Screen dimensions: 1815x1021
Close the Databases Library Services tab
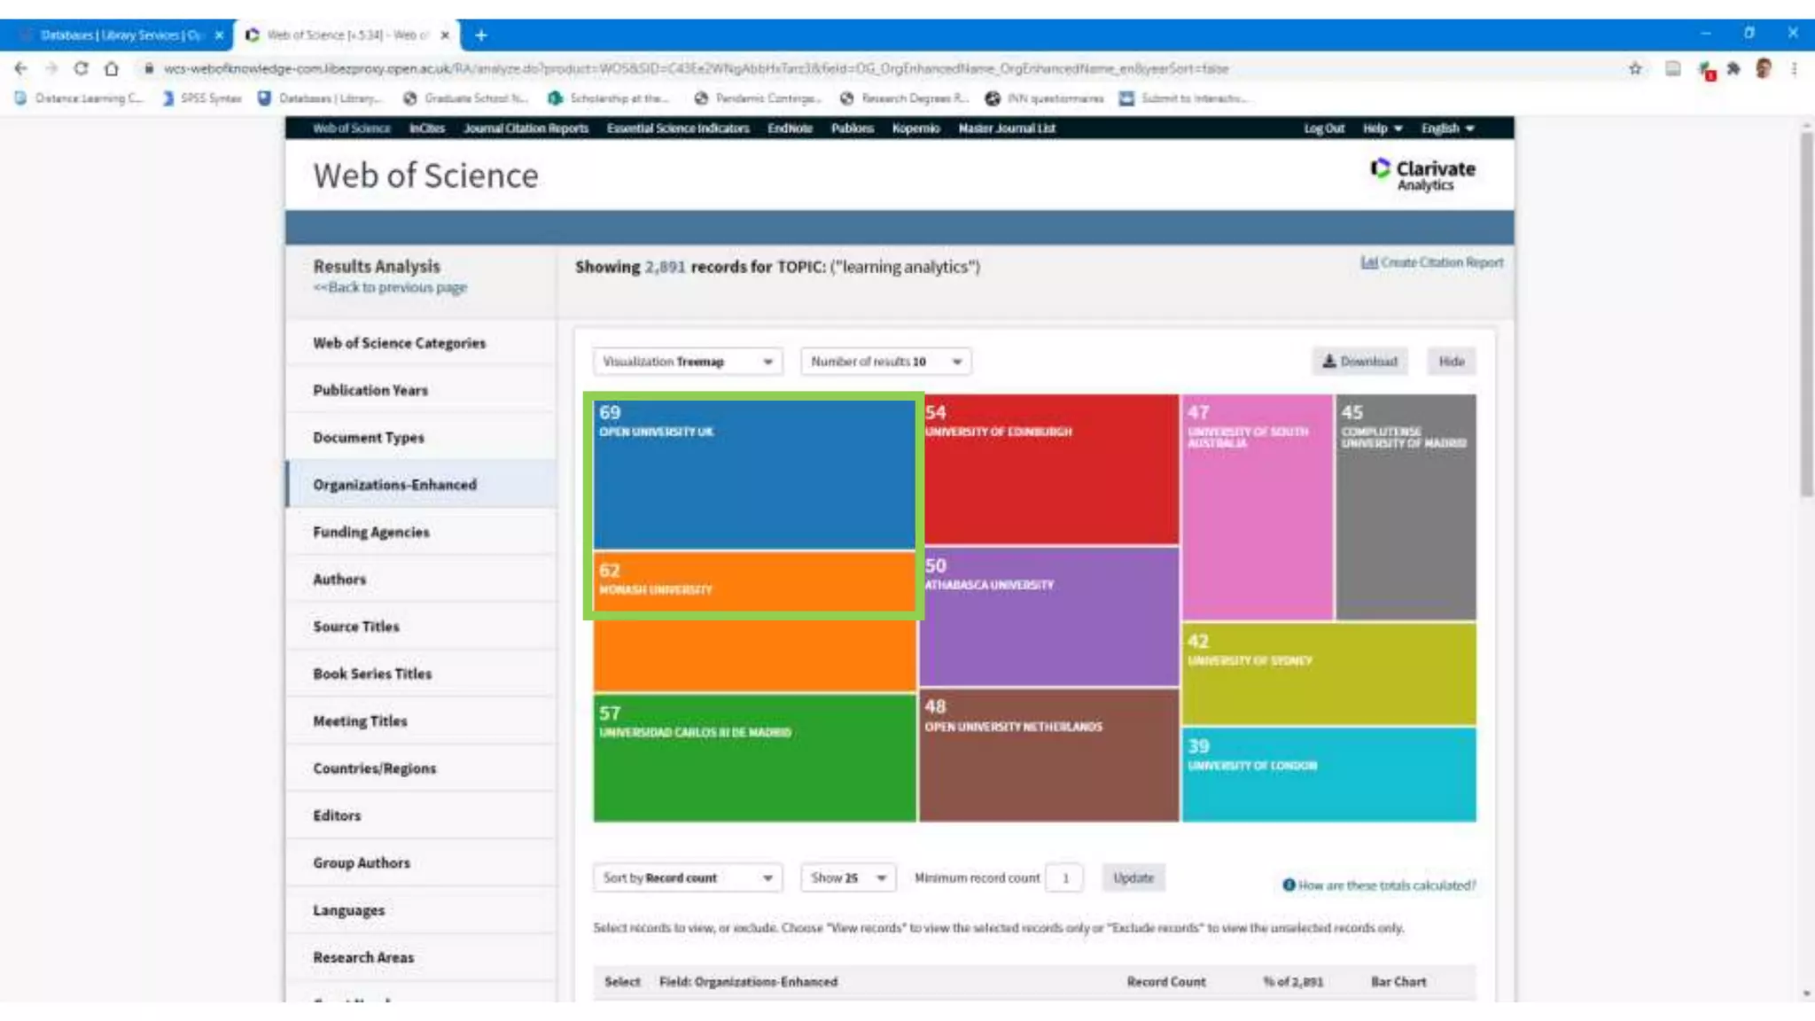click(219, 35)
